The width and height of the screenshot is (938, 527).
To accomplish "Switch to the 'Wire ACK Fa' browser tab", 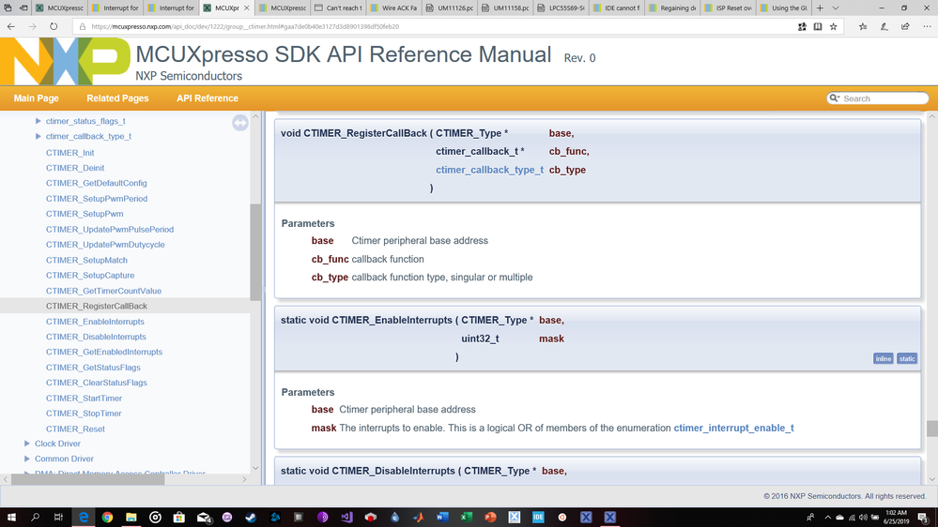I will 394,8.
